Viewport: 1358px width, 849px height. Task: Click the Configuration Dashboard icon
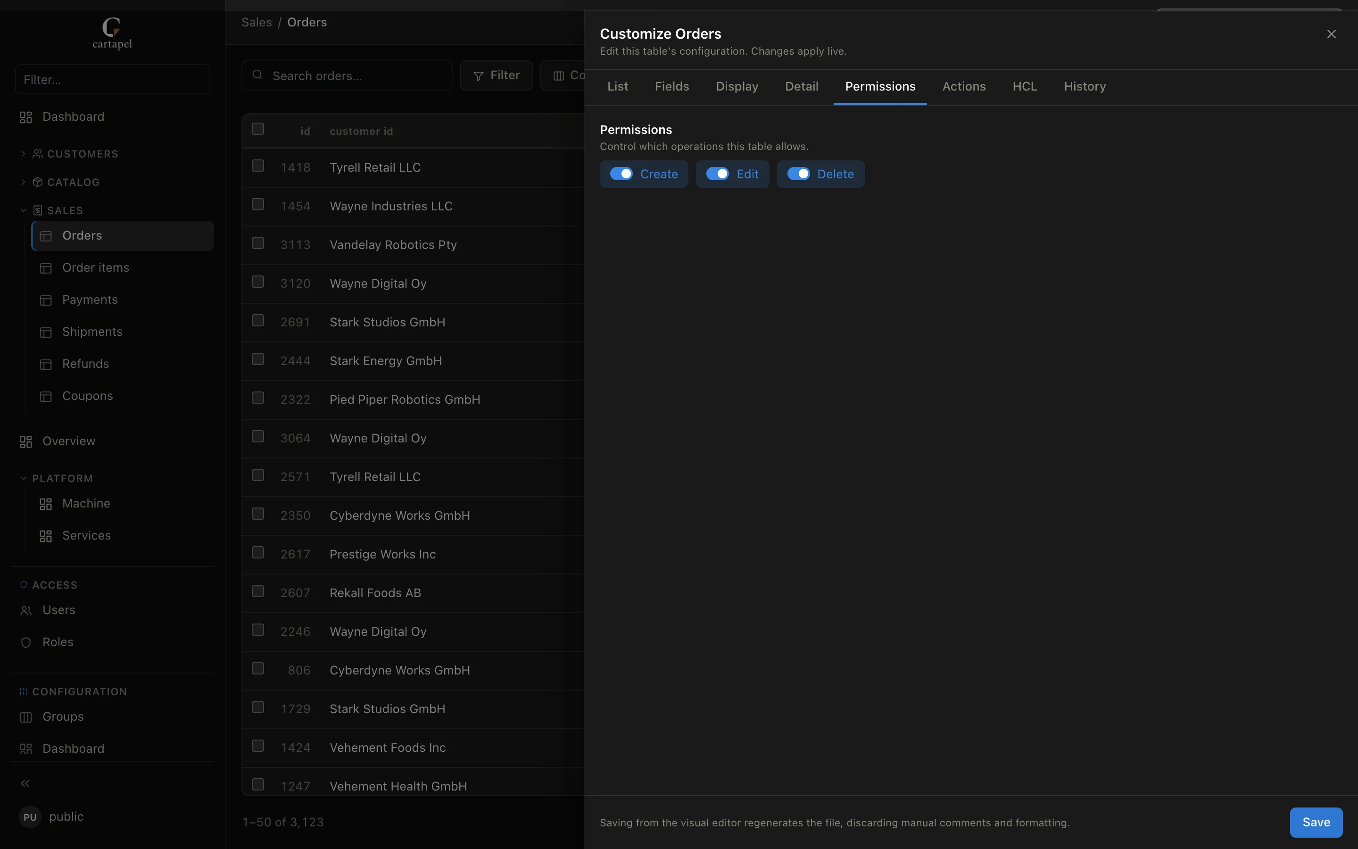pyautogui.click(x=26, y=749)
